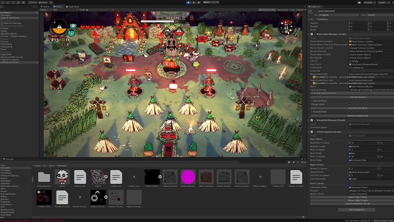
Task: Open the ReferenceAssets folder icon
Action: tap(44, 177)
